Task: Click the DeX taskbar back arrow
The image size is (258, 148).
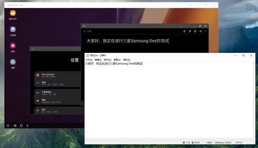Action: [27, 125]
